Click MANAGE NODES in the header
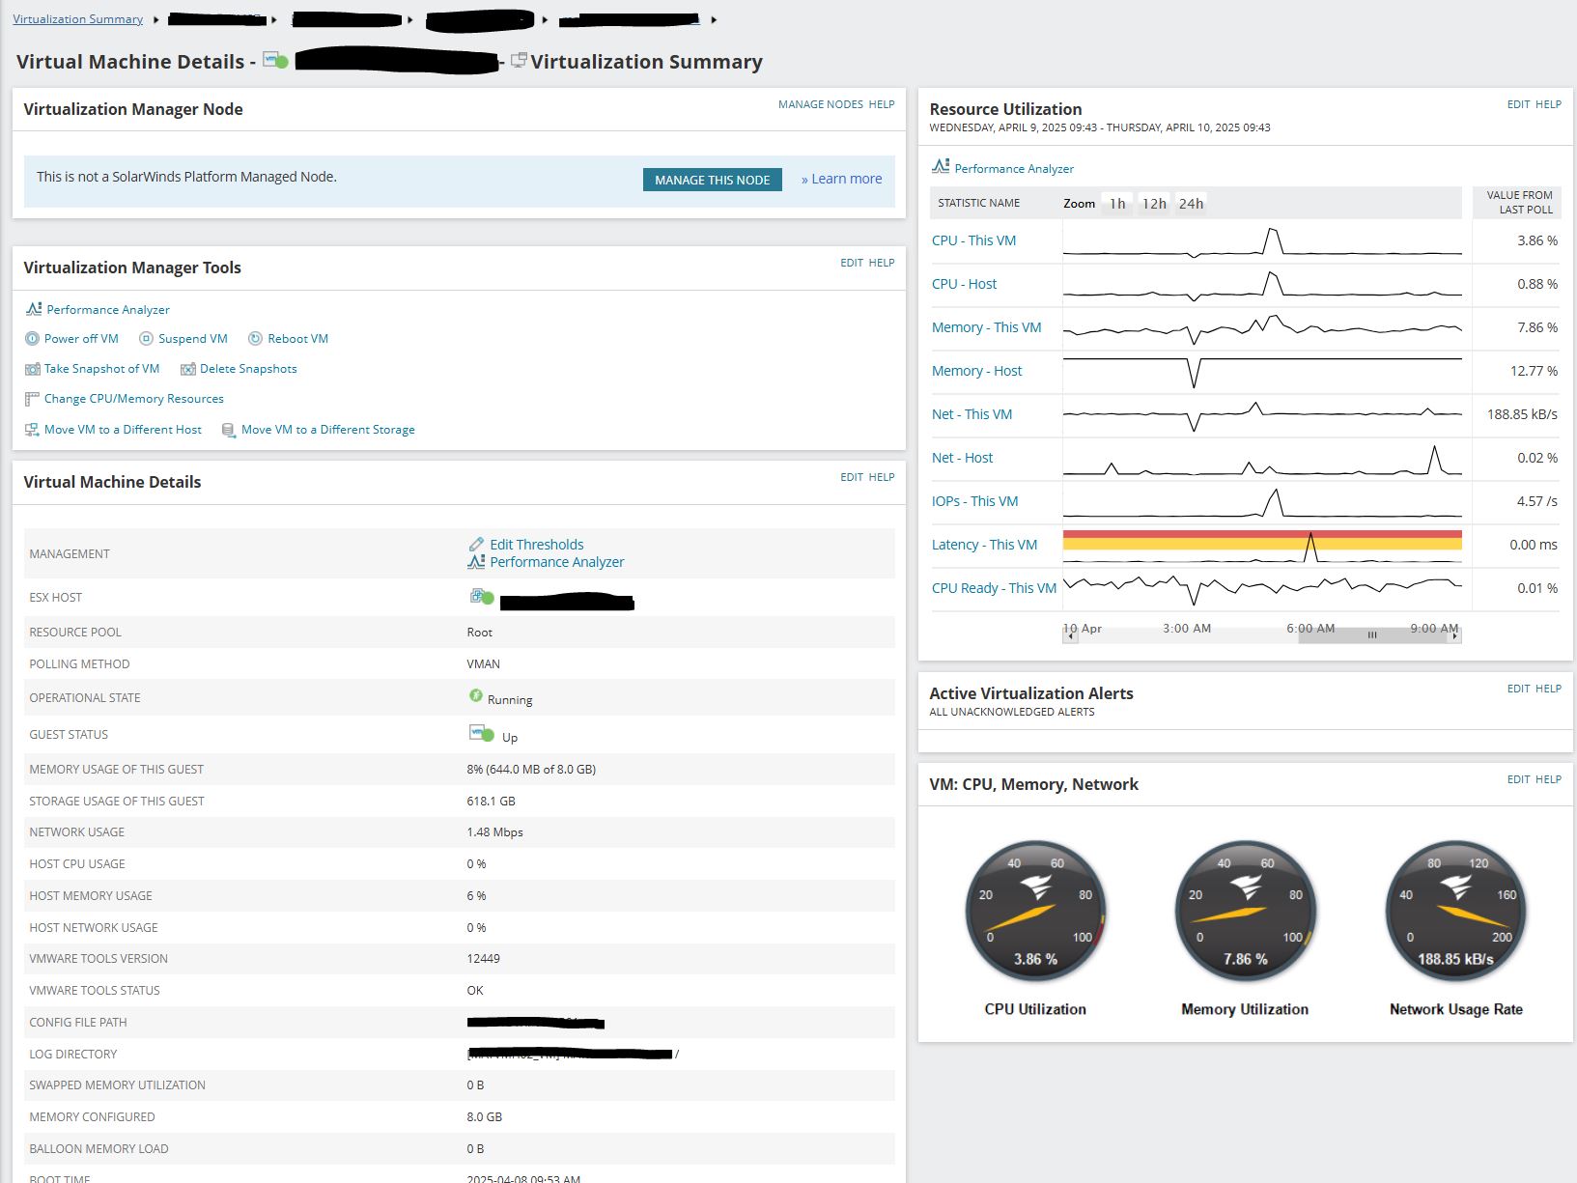 tap(821, 104)
